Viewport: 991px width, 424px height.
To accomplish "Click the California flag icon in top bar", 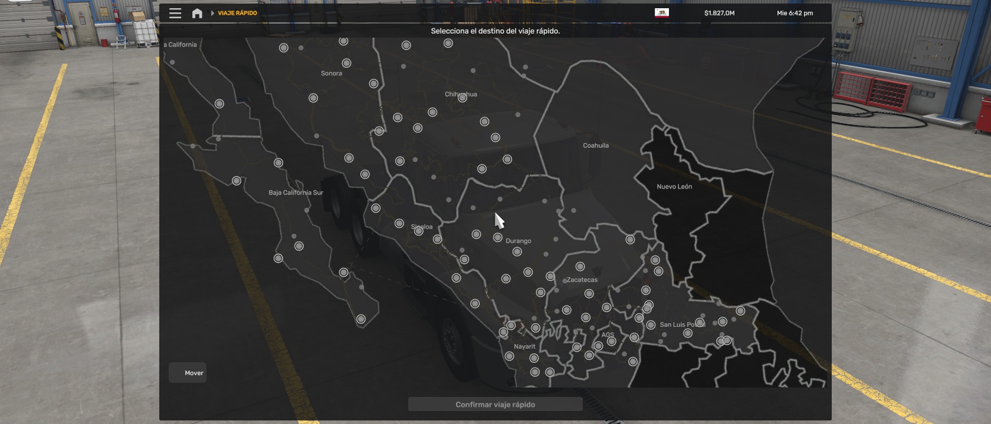I will point(661,13).
